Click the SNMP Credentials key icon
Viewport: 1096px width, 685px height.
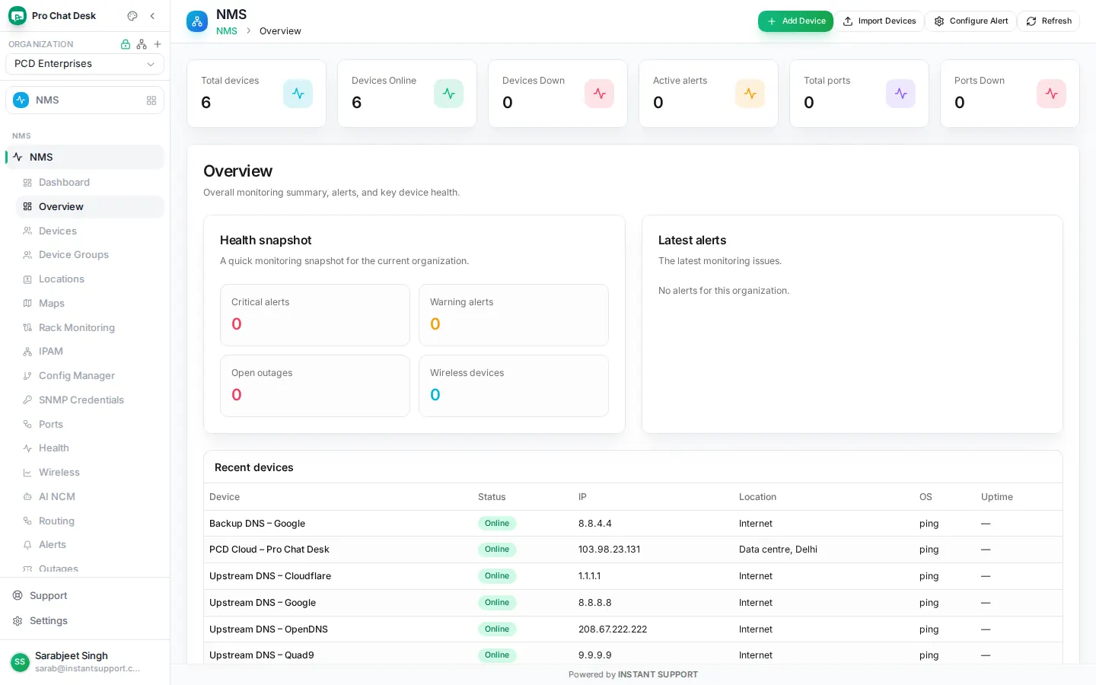[27, 400]
